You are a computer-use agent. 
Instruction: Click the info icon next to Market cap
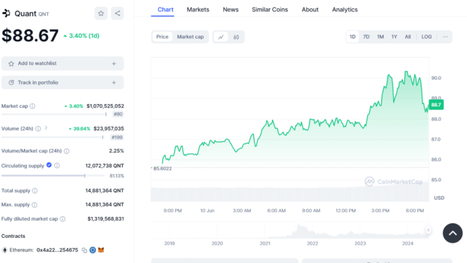click(33, 106)
